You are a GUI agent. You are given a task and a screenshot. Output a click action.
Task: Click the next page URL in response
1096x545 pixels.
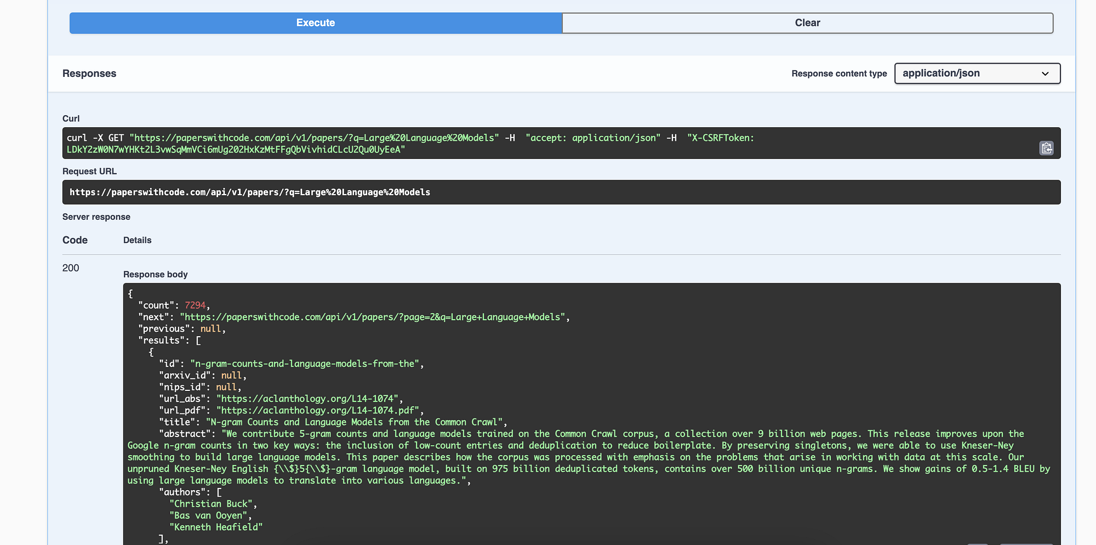coord(373,317)
